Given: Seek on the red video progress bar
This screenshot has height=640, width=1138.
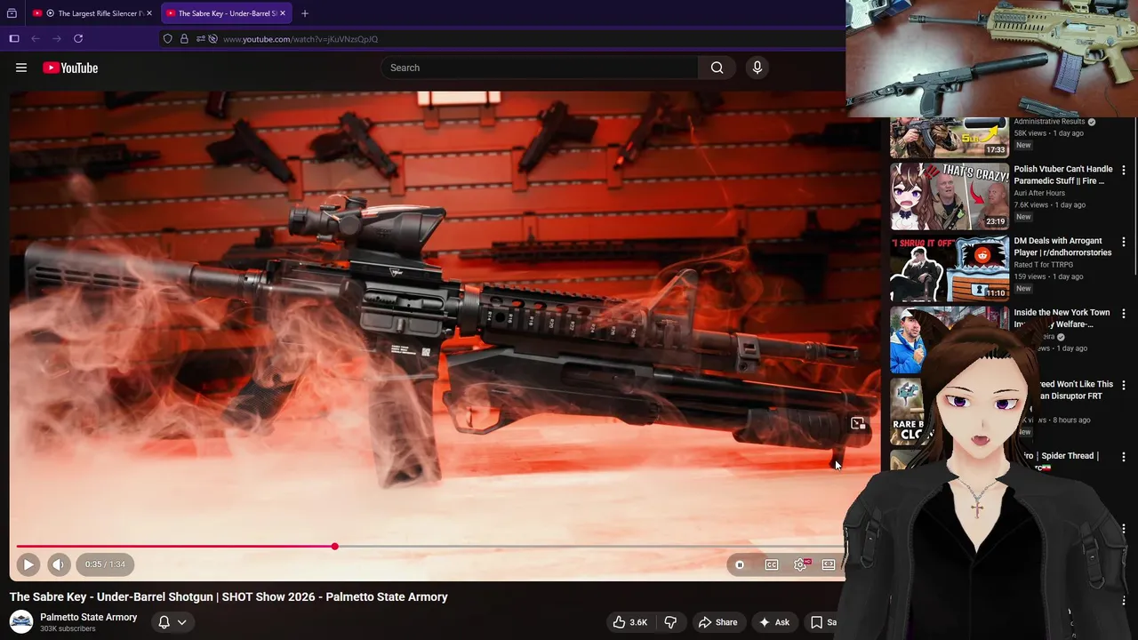Looking at the screenshot, I should click(429, 547).
